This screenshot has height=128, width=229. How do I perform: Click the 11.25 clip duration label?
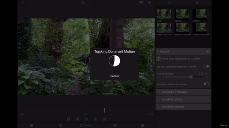(150, 114)
